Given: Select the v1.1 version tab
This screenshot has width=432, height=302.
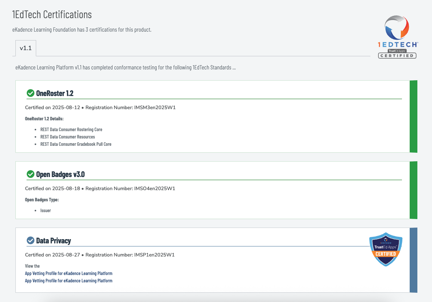Looking at the screenshot, I should [25, 48].
